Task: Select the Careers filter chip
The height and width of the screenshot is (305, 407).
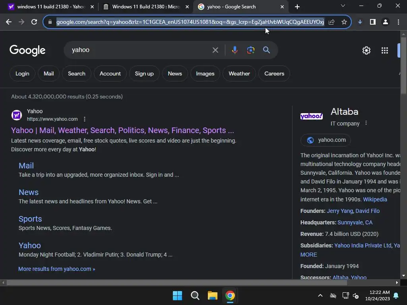Action: point(274,73)
